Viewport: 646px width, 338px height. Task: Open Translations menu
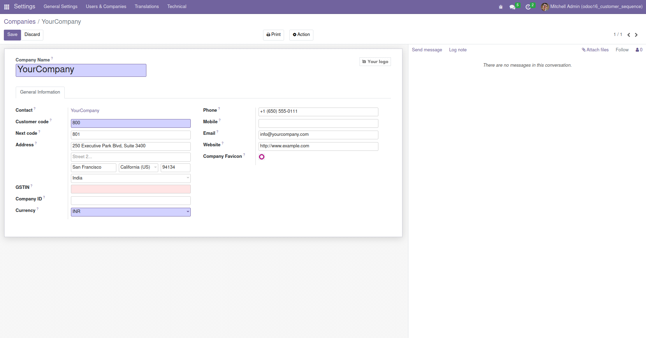pos(147,7)
